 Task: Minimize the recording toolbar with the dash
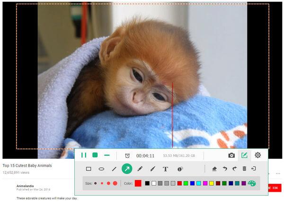click(107, 155)
